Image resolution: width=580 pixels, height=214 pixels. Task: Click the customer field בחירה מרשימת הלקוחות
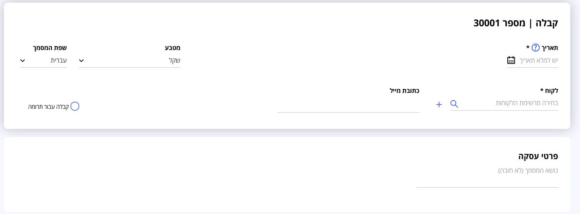[504, 103]
